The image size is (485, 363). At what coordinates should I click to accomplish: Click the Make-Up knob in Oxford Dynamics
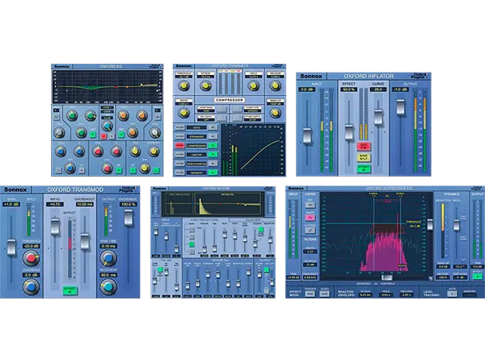(x=275, y=113)
